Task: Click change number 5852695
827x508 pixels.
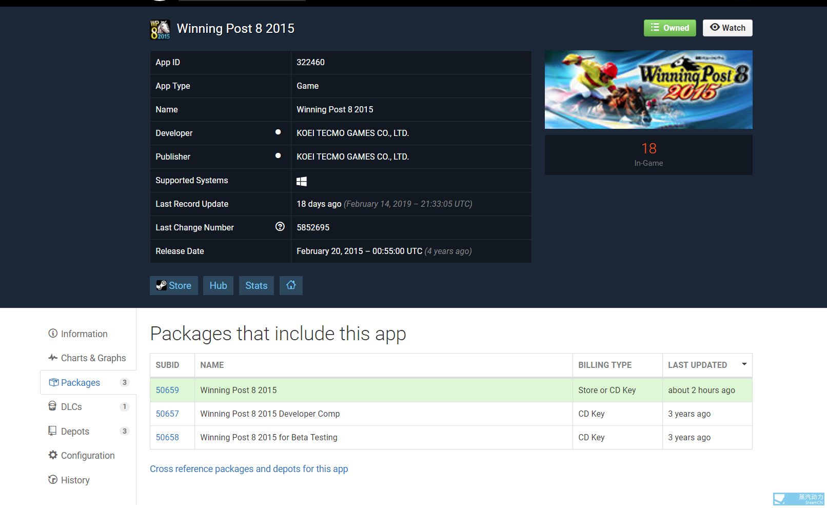Action: point(313,227)
